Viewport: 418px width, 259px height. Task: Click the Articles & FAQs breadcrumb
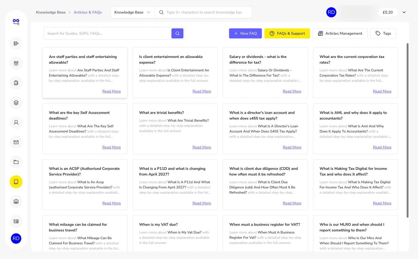click(x=88, y=12)
